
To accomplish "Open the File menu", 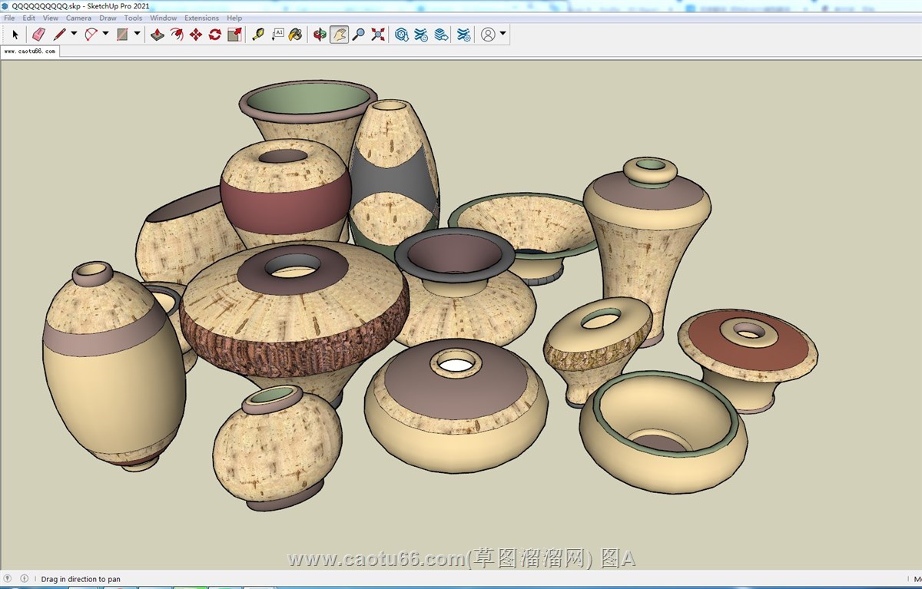I will (x=9, y=18).
